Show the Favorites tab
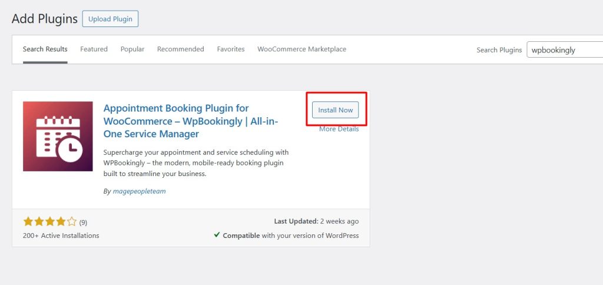 (231, 49)
